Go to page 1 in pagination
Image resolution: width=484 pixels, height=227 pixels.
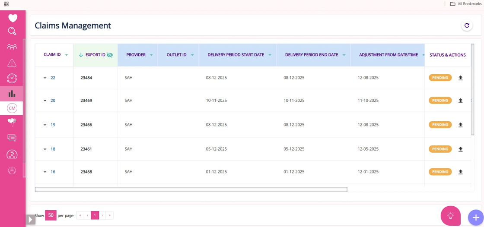tap(95, 215)
